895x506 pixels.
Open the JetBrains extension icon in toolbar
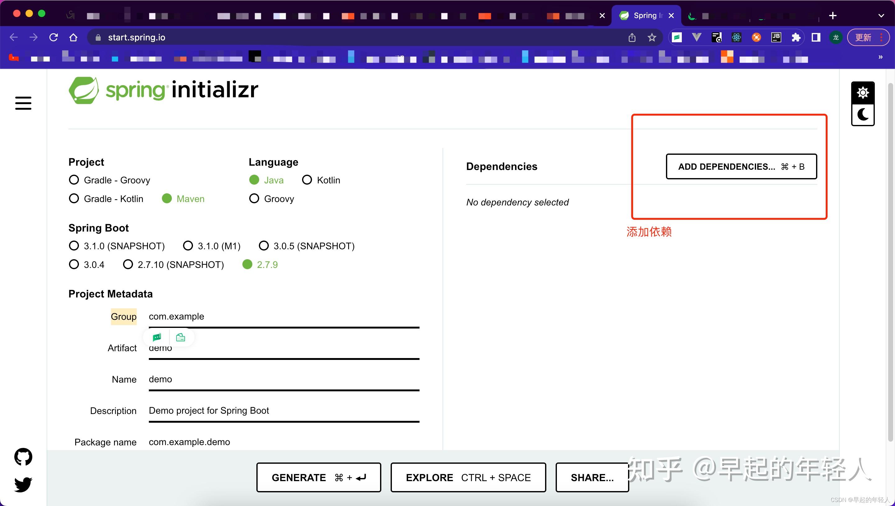(776, 37)
